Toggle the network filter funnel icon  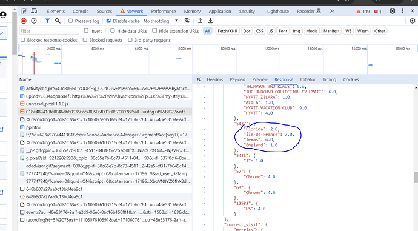click(x=47, y=21)
